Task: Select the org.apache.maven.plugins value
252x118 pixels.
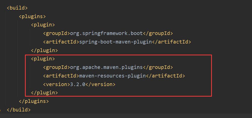Action: pyautogui.click(x=106, y=67)
